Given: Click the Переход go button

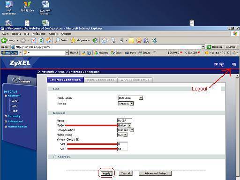Looking at the screenshot, I should (x=215, y=47).
